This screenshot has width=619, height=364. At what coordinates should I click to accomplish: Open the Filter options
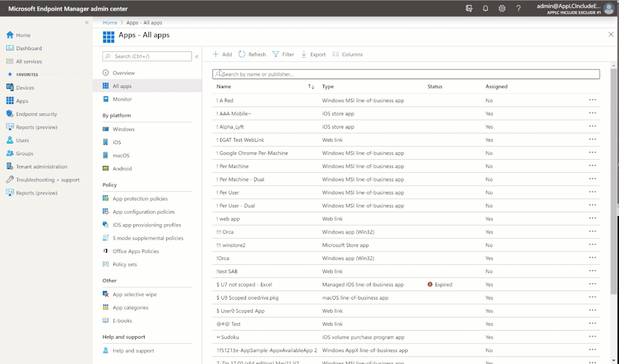283,54
